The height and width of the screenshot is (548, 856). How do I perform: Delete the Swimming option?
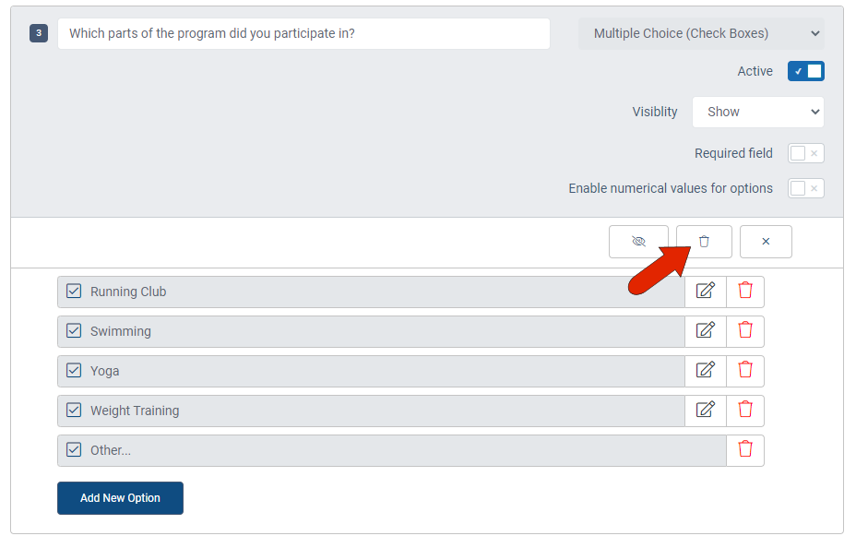click(745, 331)
